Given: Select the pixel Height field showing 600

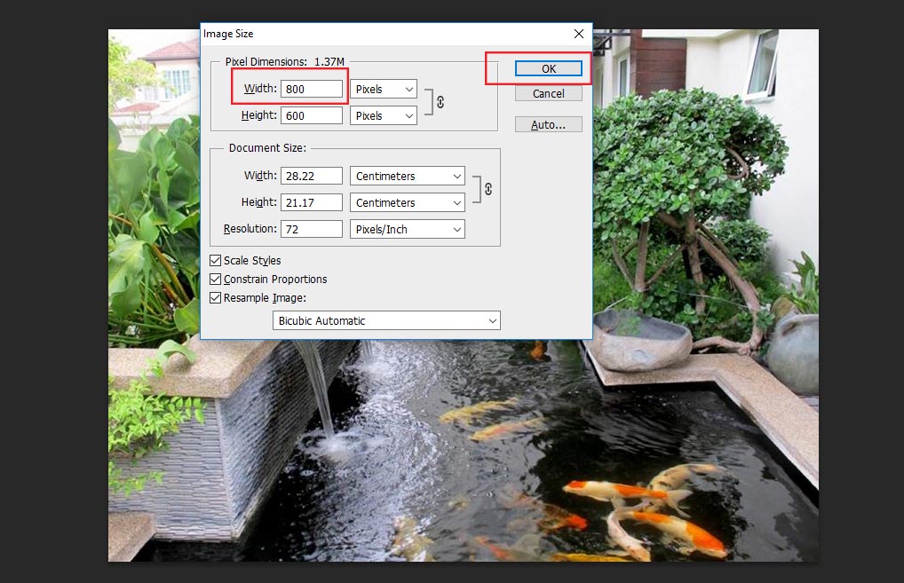Looking at the screenshot, I should point(312,114).
